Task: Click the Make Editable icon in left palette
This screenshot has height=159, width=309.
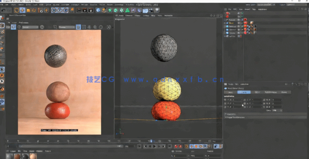Action: tap(2, 18)
